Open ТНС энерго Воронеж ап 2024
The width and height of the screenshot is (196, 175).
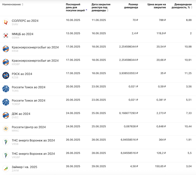point(33,154)
